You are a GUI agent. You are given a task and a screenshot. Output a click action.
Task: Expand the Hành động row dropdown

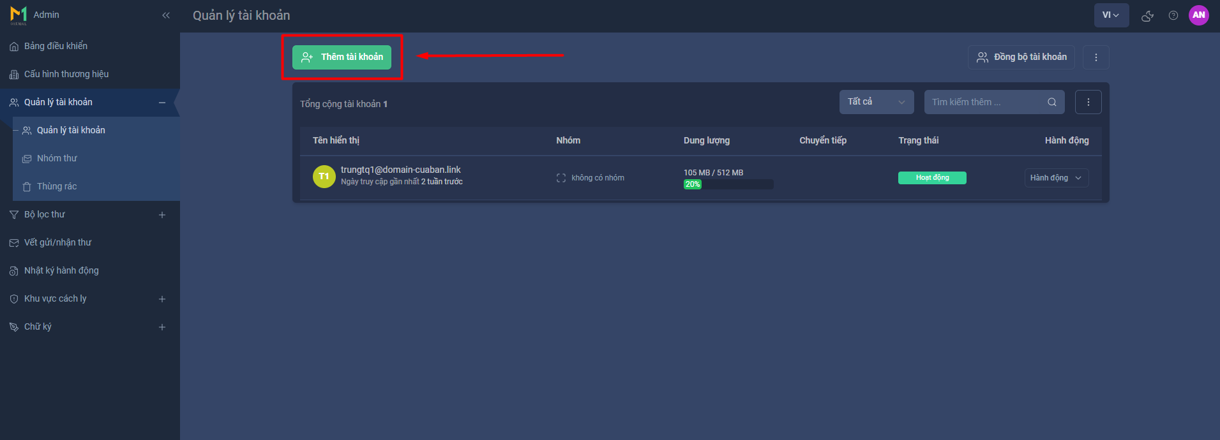click(1056, 178)
